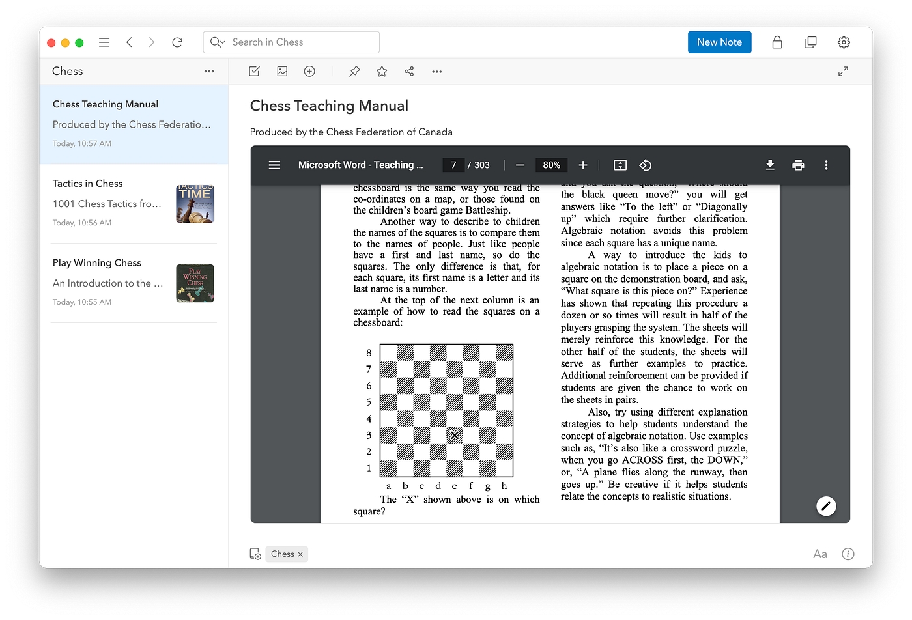
Task: Remove the Chess tag from note
Action: pyautogui.click(x=300, y=554)
